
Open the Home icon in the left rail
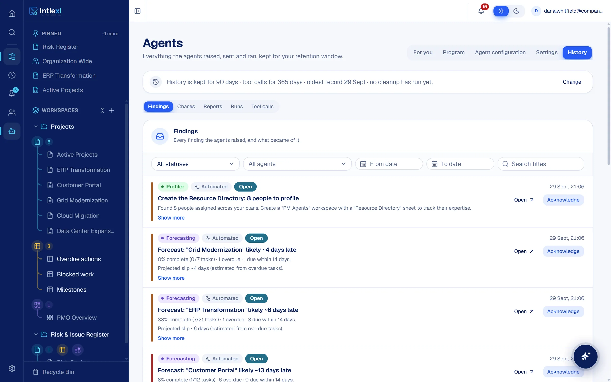tap(12, 13)
